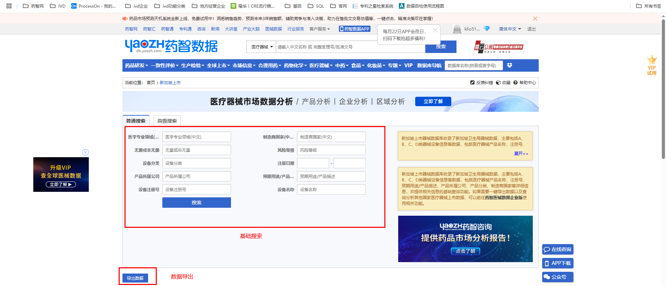Expand the 药物化学 nav menu

coord(295,65)
